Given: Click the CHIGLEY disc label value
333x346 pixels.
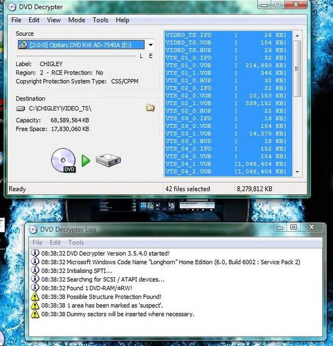Looking at the screenshot, I should coord(51,64).
